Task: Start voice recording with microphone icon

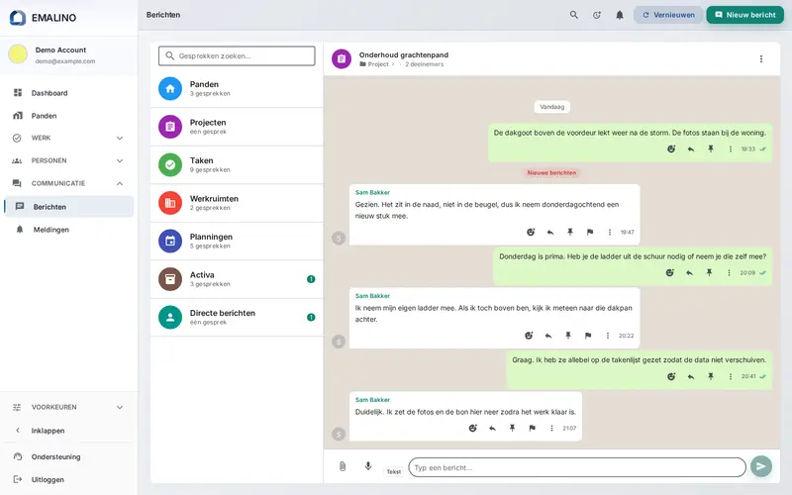Action: pos(368,466)
